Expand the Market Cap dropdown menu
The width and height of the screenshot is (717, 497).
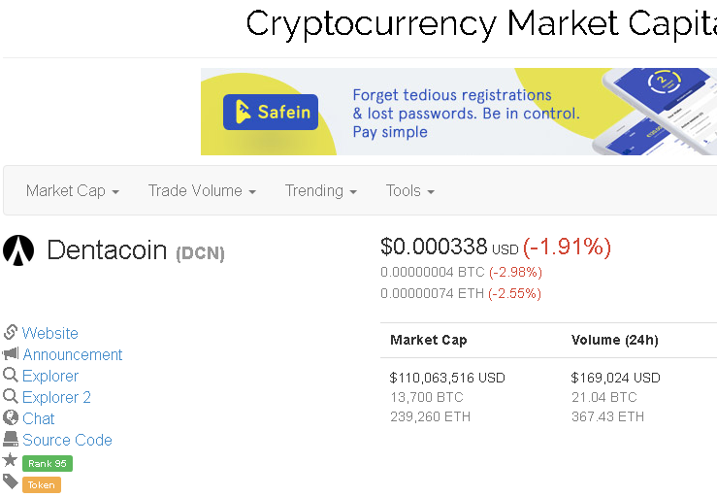click(x=72, y=190)
